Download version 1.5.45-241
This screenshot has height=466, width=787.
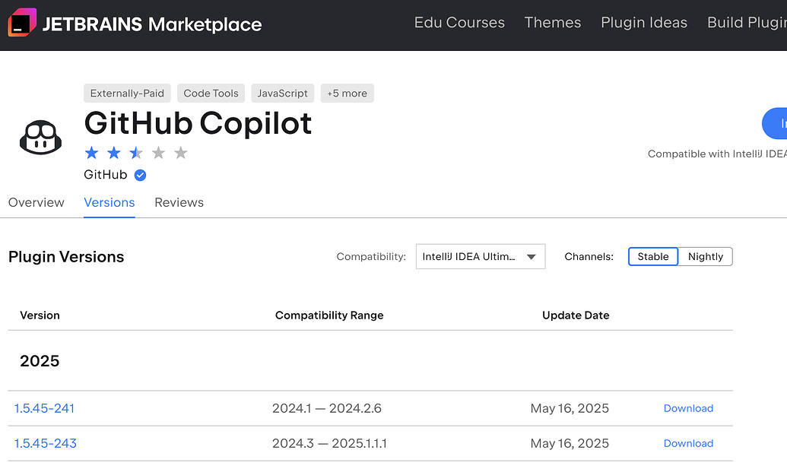click(x=688, y=408)
